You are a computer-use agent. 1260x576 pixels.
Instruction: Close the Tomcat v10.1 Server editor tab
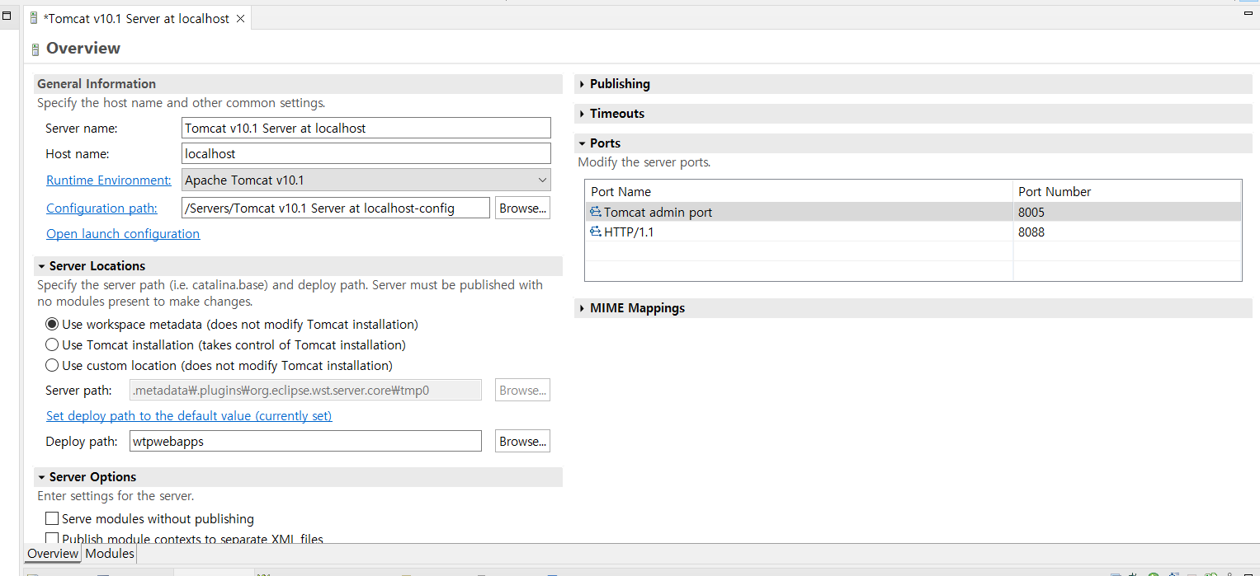click(x=240, y=18)
